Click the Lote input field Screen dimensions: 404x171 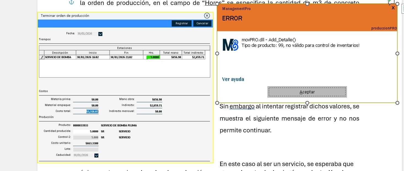click(x=86, y=149)
